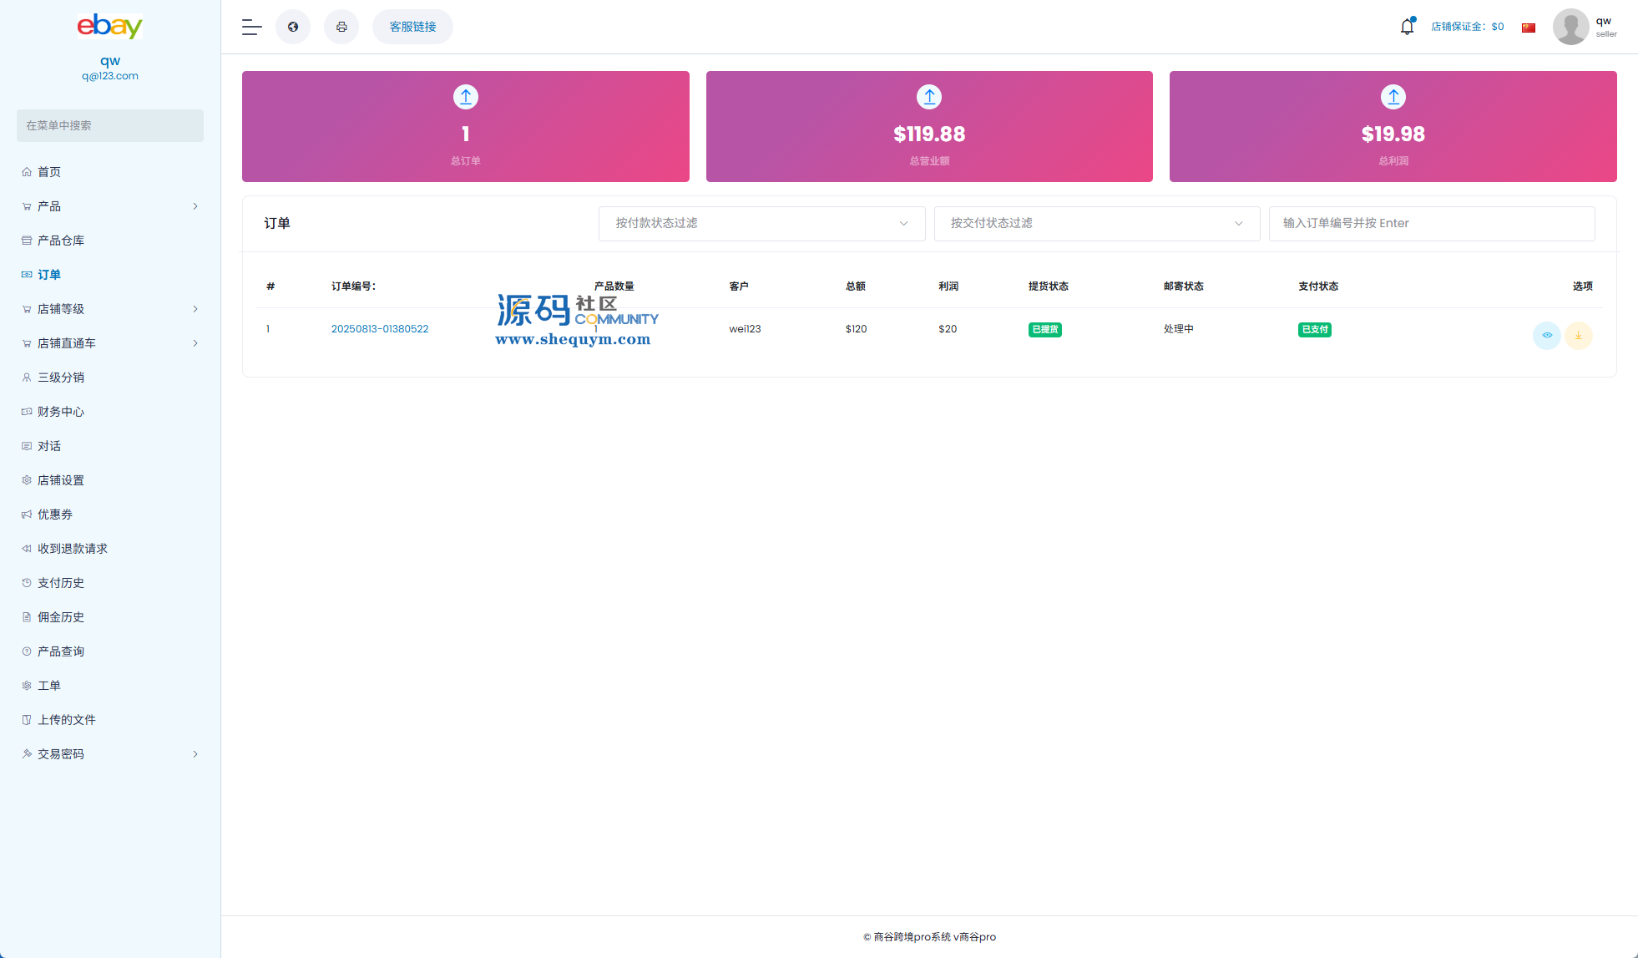Click upload arrow icon on 总利润 card
The height and width of the screenshot is (958, 1638).
[x=1393, y=97]
